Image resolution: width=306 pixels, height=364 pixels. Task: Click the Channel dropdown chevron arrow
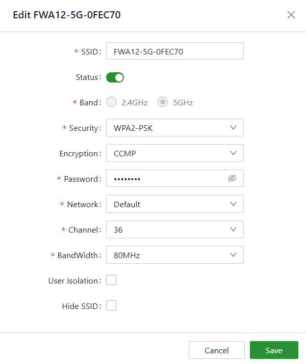click(234, 230)
